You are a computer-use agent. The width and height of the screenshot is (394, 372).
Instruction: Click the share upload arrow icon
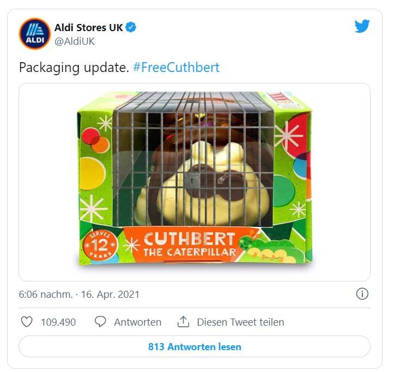coord(183,322)
